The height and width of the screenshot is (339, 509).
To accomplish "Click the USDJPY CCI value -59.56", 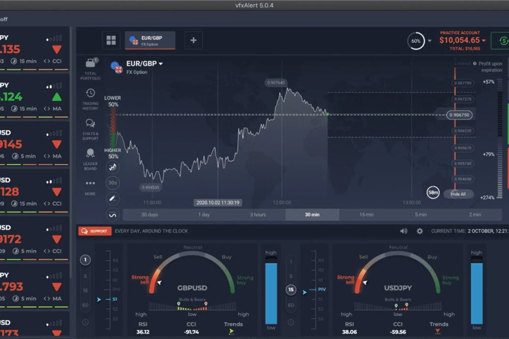I will [398, 332].
